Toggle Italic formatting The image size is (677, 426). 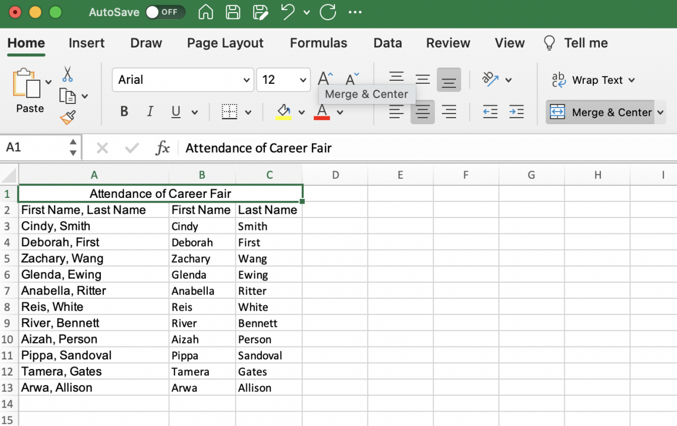[150, 112]
